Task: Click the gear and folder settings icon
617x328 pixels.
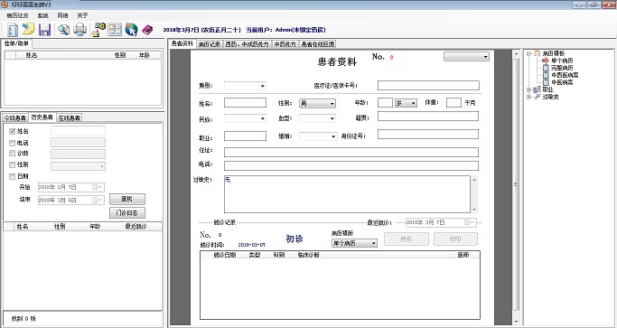Action: click(x=98, y=30)
